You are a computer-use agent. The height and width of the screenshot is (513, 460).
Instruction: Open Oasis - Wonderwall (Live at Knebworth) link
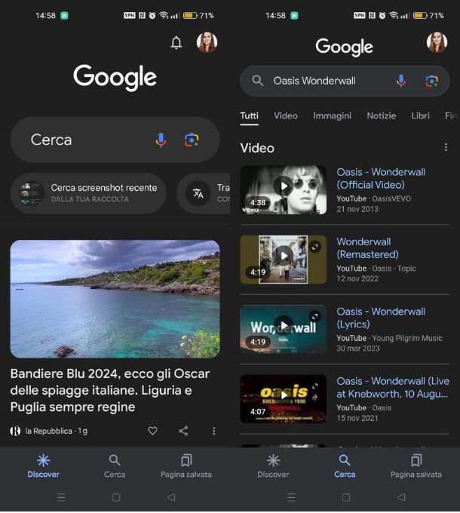click(393, 387)
